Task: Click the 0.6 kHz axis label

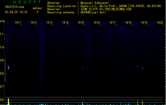Action: coord(2,100)
